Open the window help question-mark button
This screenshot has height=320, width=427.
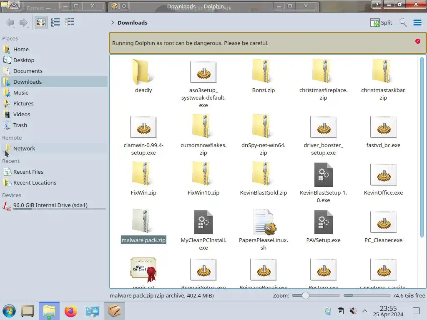(x=377, y=4)
